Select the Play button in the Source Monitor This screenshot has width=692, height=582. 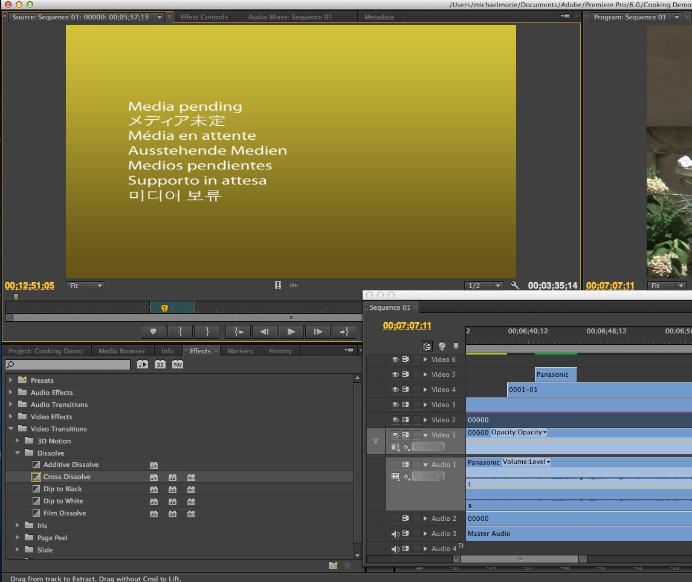291,332
